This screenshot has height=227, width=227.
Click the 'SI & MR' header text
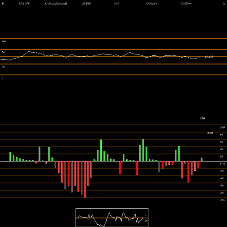(24, 4)
